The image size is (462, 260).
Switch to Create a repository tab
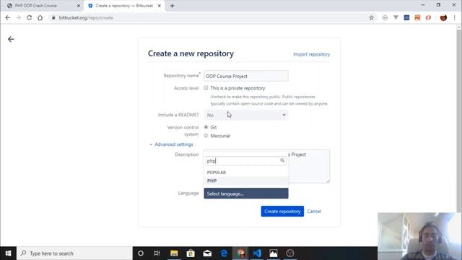pyautogui.click(x=124, y=6)
